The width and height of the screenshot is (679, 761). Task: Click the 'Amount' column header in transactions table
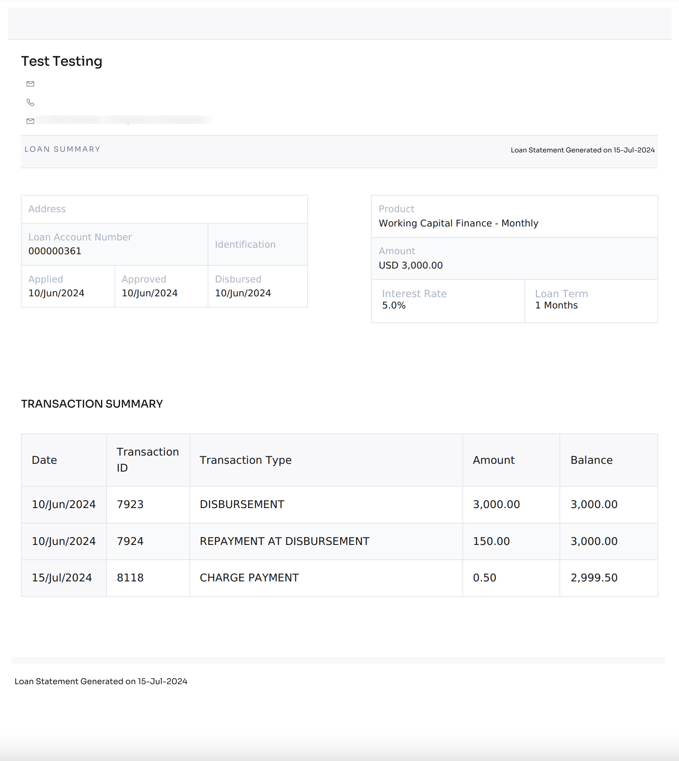(x=494, y=460)
